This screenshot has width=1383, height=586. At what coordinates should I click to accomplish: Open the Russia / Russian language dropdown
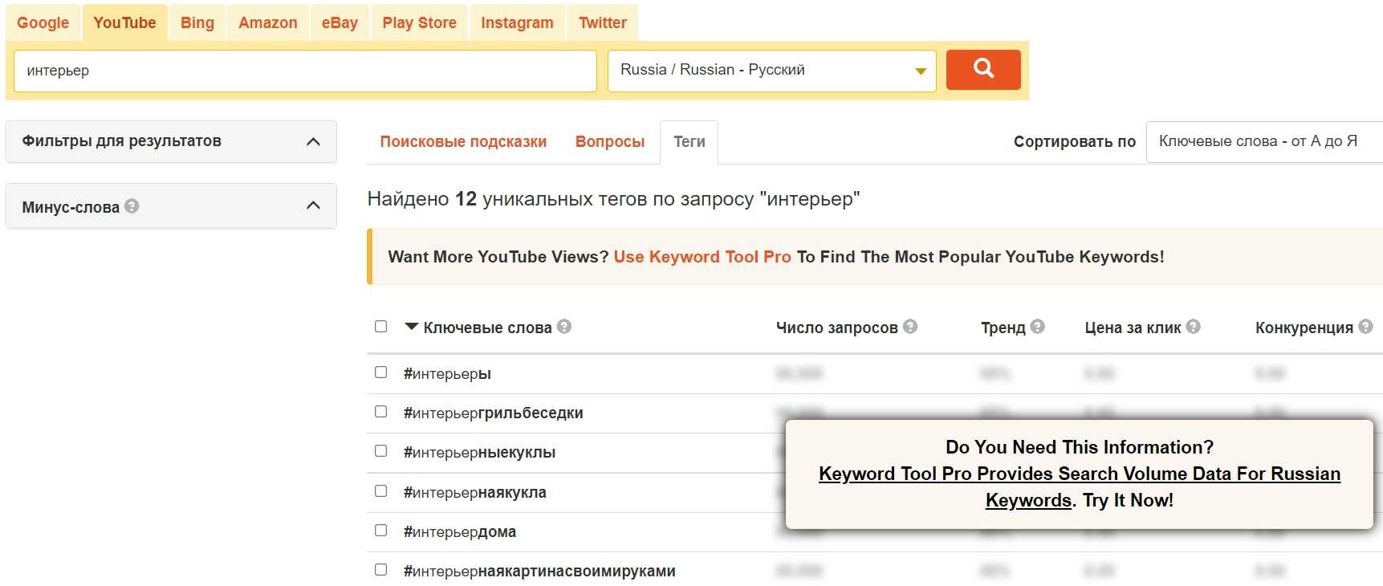point(771,71)
